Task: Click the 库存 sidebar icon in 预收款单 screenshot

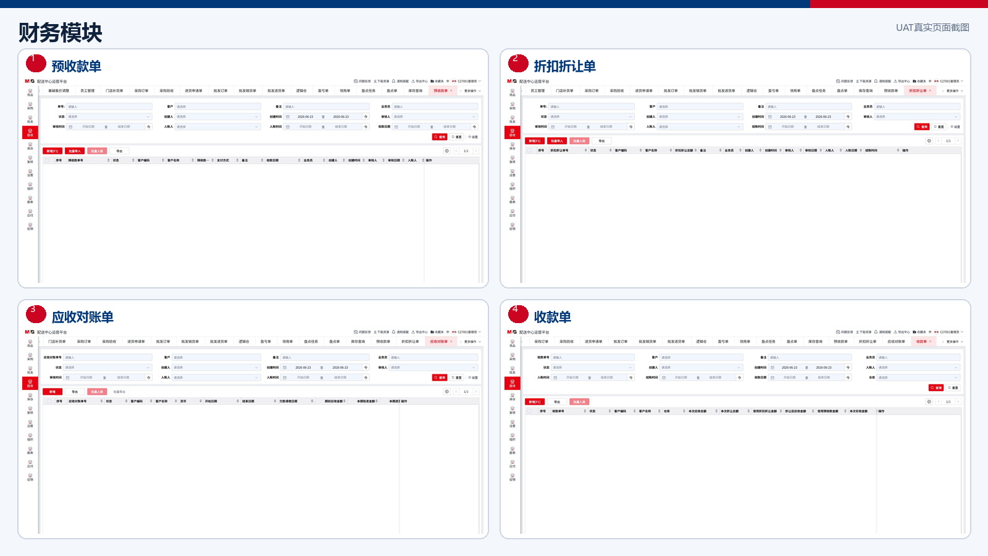Action: coord(30,146)
